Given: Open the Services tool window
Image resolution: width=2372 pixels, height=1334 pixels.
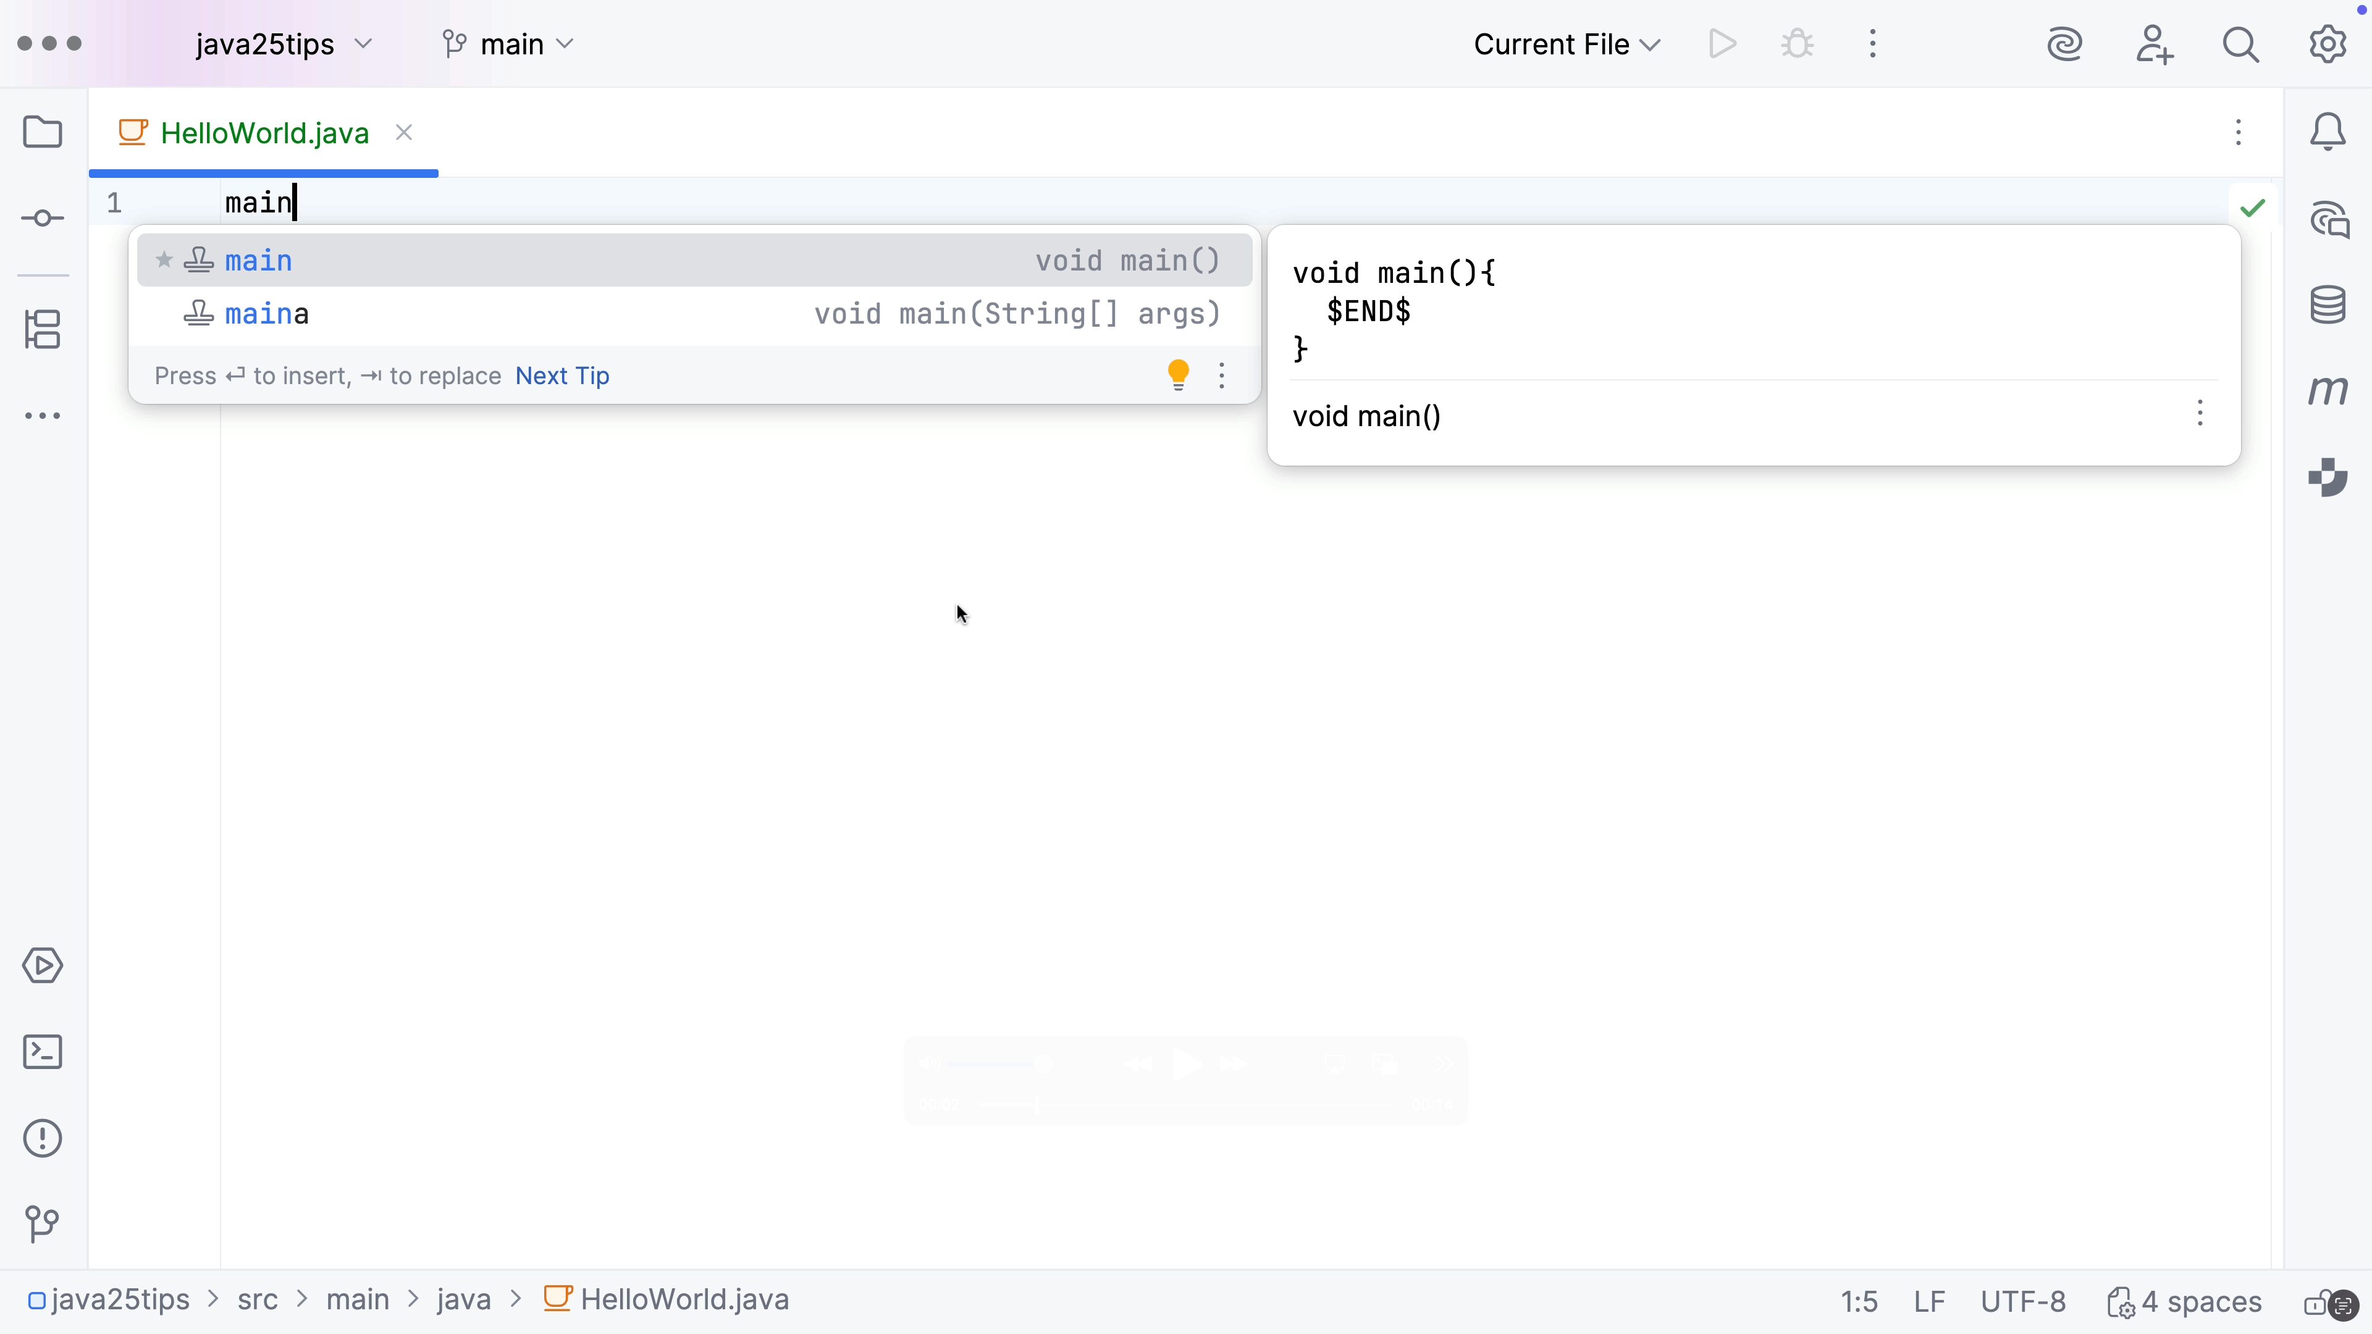Looking at the screenshot, I should tap(43, 965).
